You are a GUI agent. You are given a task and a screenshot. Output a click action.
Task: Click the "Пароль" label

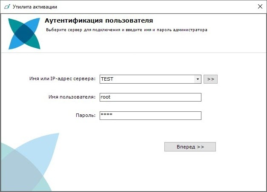pos(87,116)
